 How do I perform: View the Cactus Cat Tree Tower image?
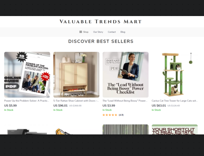pyautogui.click(x=175, y=75)
